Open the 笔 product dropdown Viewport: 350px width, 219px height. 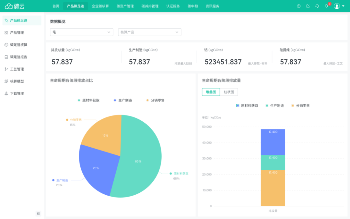pyautogui.click(x=81, y=32)
